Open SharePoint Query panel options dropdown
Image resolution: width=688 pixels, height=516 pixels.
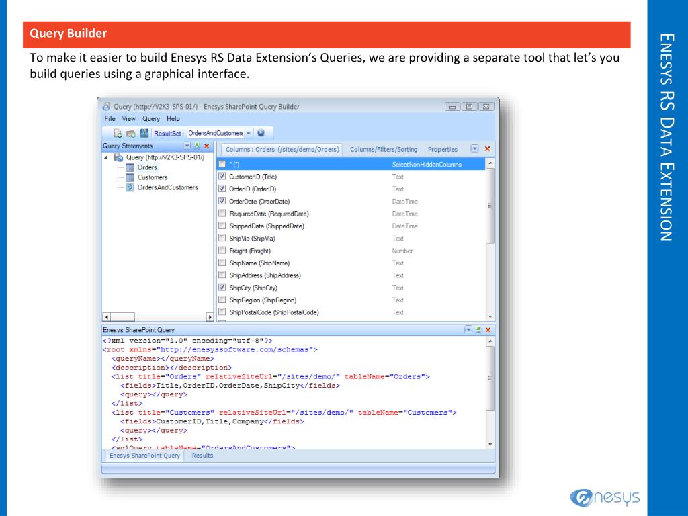click(468, 329)
